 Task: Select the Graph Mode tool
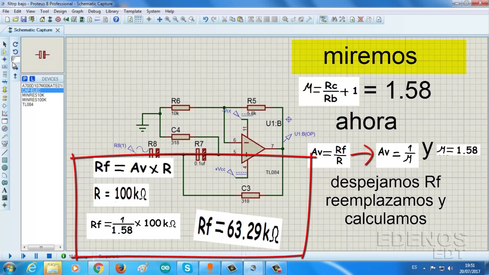(x=5, y=113)
